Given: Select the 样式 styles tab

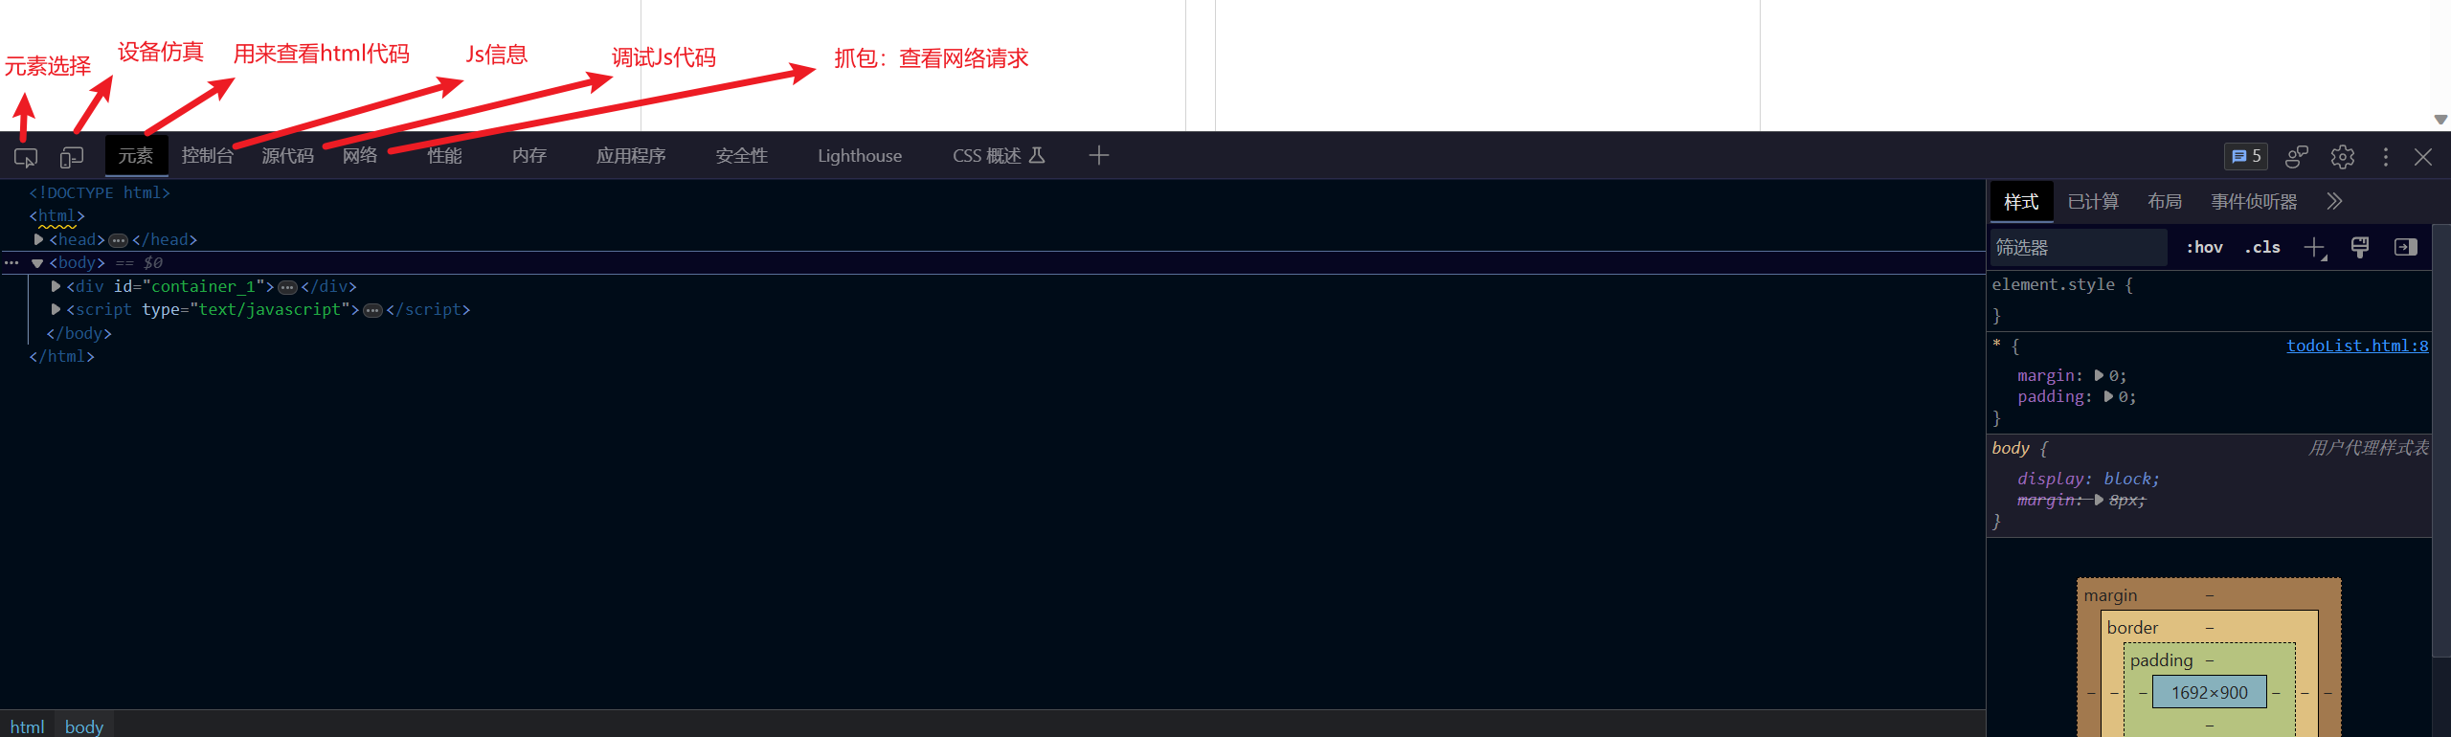Looking at the screenshot, I should pyautogui.click(x=2021, y=202).
